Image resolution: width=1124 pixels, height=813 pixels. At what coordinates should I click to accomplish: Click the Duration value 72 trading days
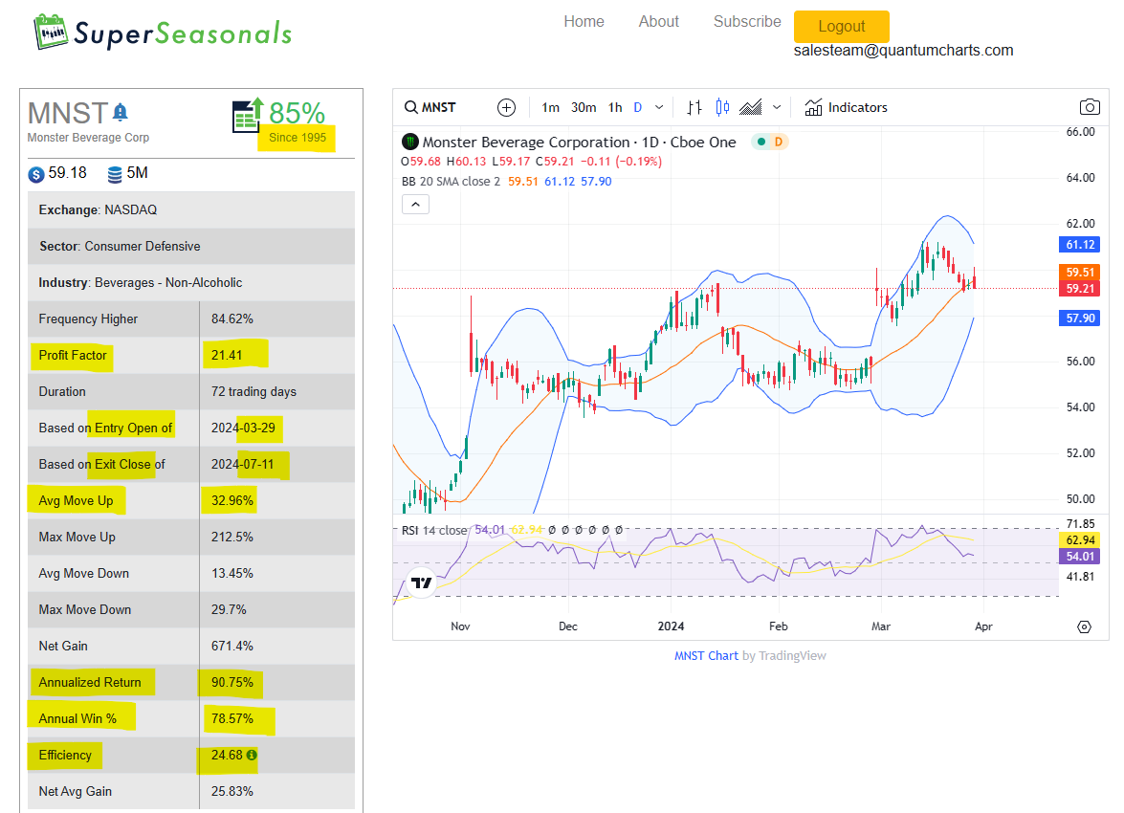pos(253,392)
